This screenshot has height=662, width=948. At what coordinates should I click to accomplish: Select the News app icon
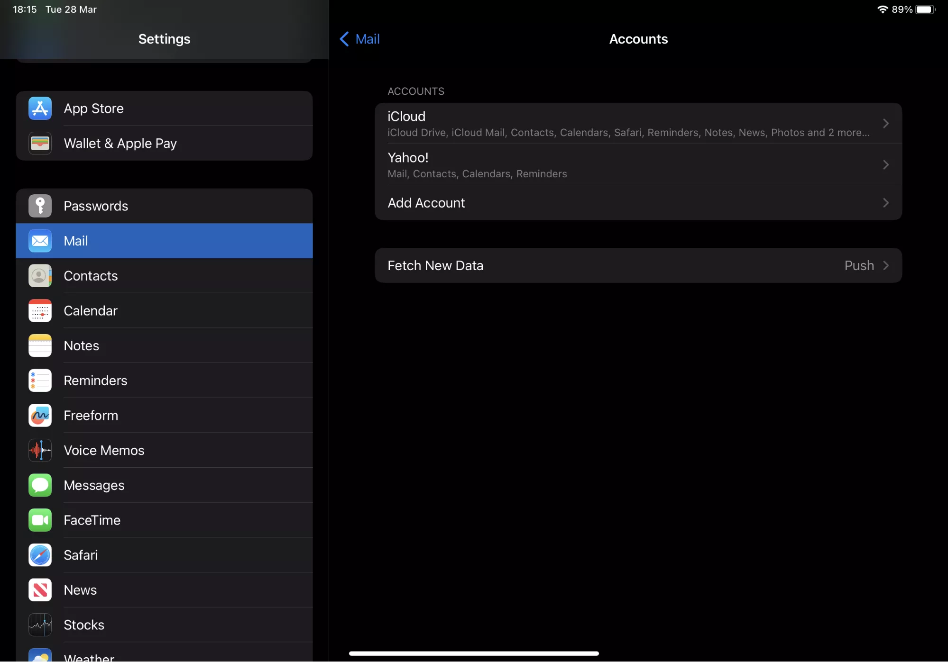pyautogui.click(x=40, y=590)
